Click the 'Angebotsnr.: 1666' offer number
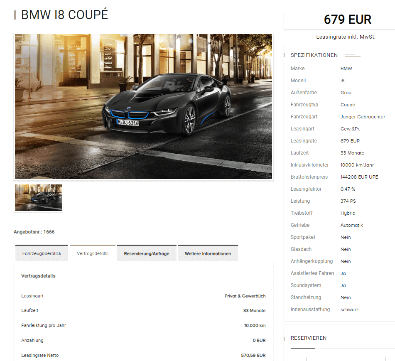395x361 pixels. (x=34, y=232)
